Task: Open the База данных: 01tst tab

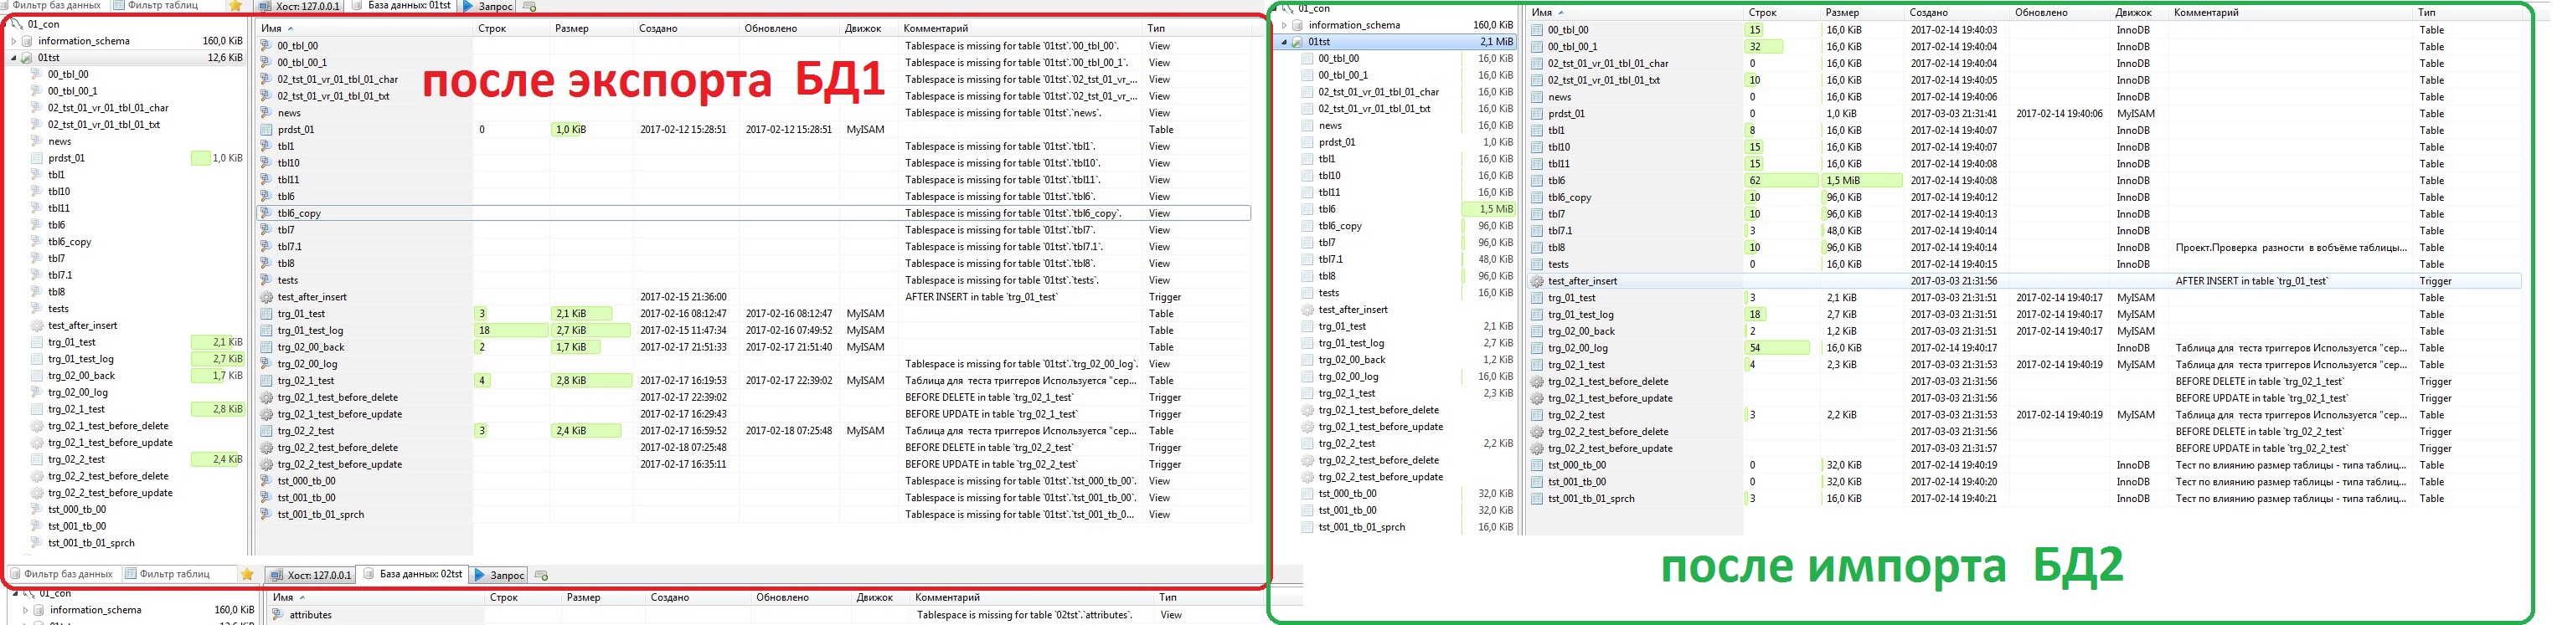Action: (x=402, y=6)
